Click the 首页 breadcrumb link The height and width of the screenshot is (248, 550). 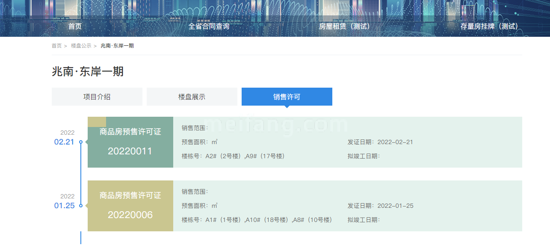point(56,46)
